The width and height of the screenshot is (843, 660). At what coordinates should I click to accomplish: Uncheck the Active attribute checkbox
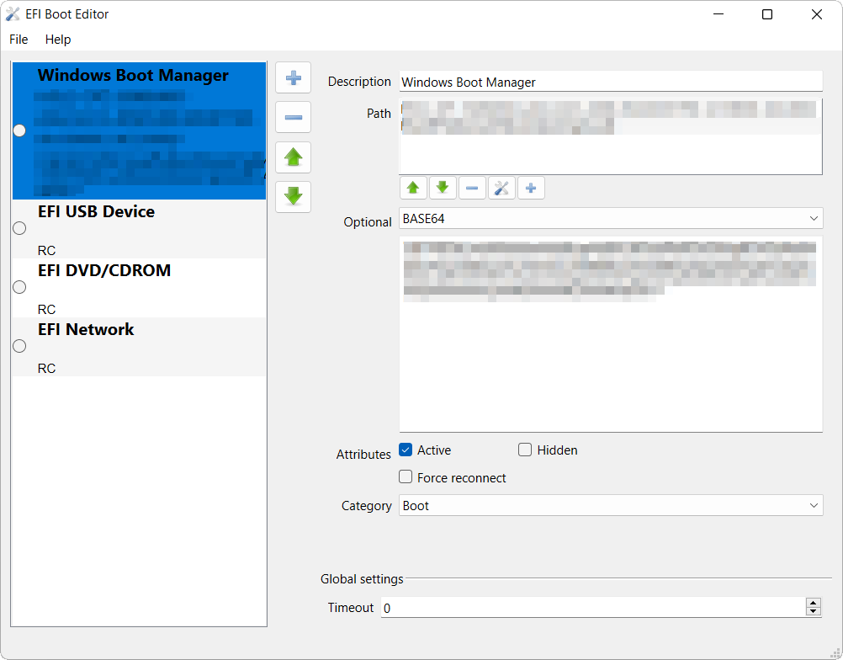tap(406, 450)
